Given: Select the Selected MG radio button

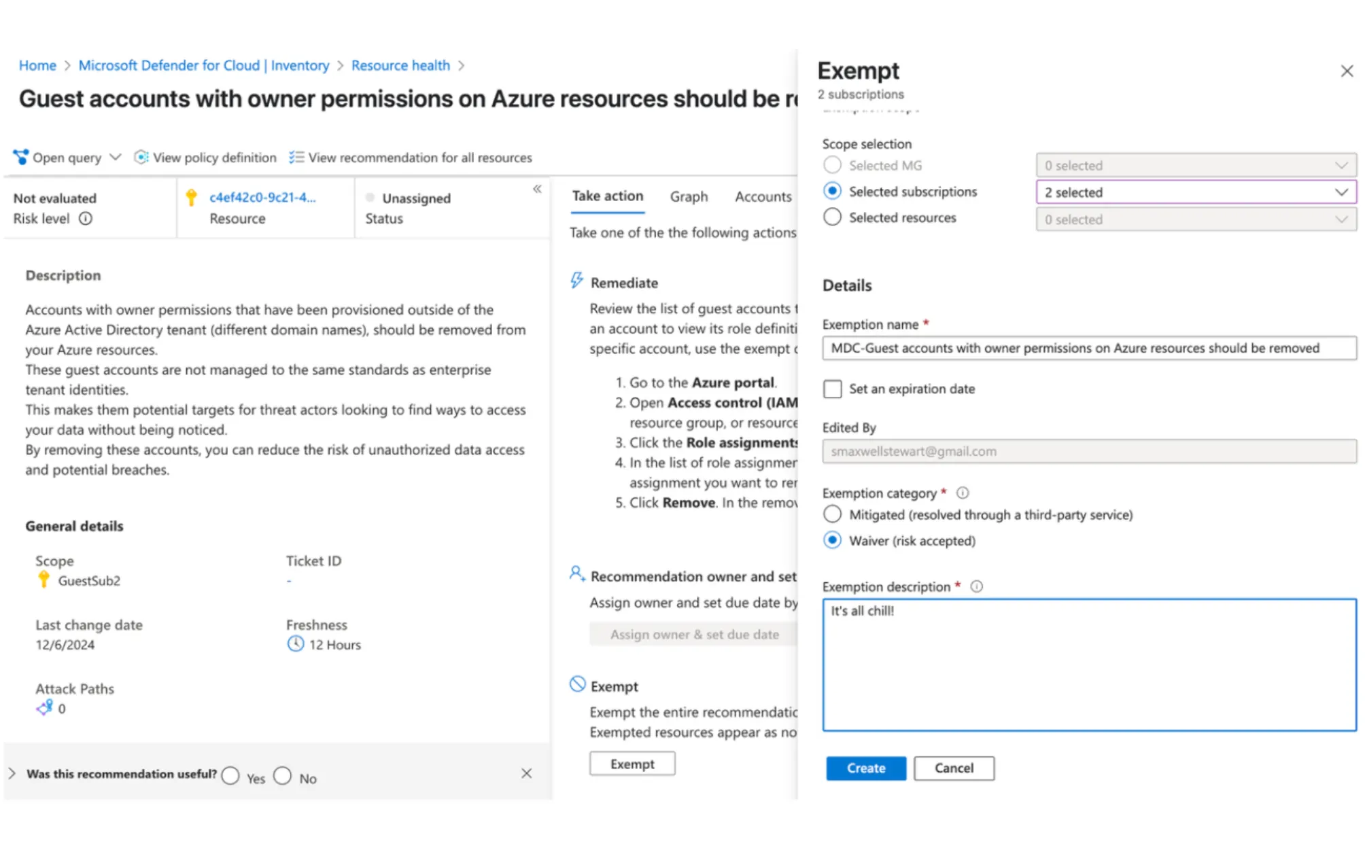Looking at the screenshot, I should (832, 165).
